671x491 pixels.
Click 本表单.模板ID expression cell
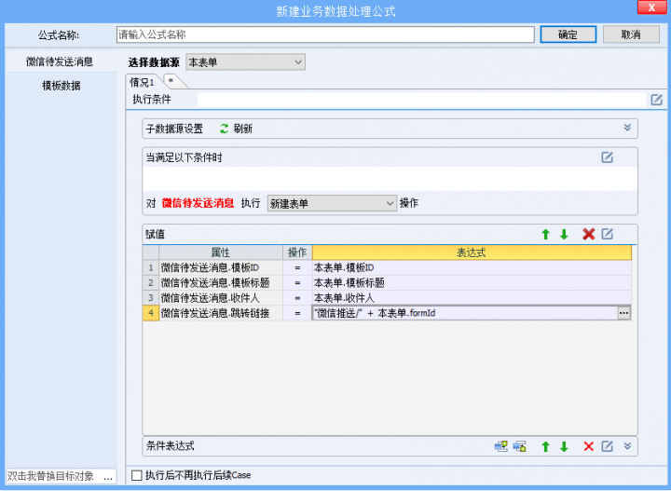pyautogui.click(x=472, y=267)
